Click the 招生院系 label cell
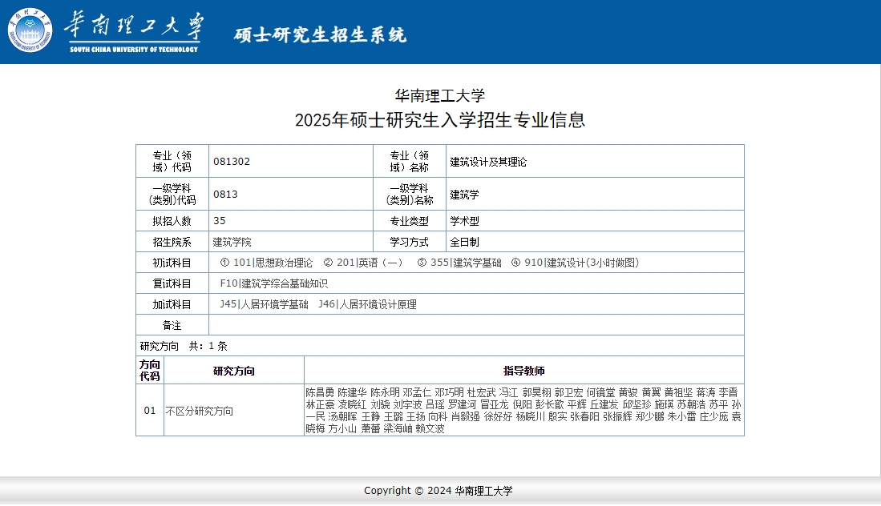The height and width of the screenshot is (506, 881). click(x=172, y=242)
